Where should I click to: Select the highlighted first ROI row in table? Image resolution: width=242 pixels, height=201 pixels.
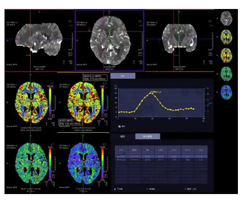click(161, 156)
